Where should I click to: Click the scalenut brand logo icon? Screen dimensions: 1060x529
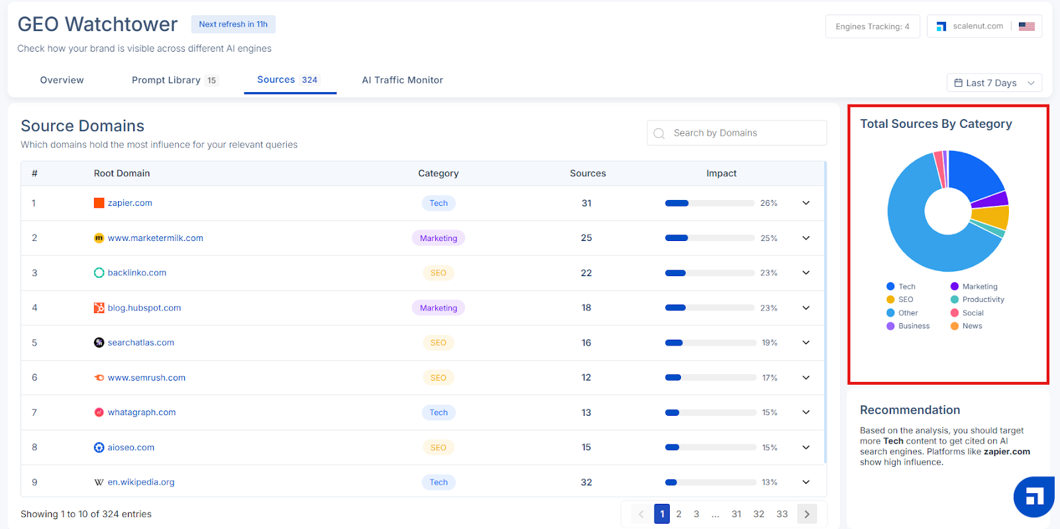pos(941,26)
